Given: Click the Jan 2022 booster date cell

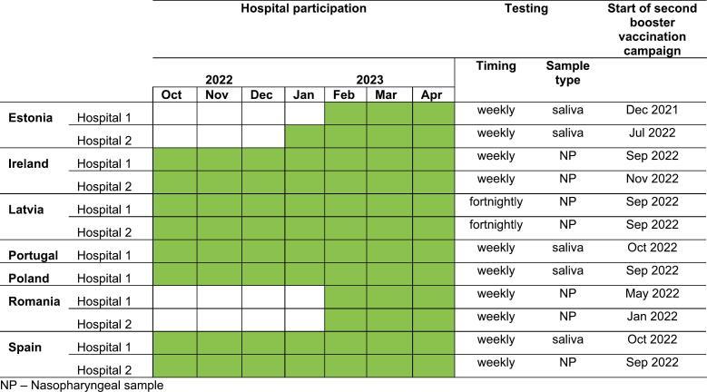Looking at the screenshot, I should tap(652, 317).
